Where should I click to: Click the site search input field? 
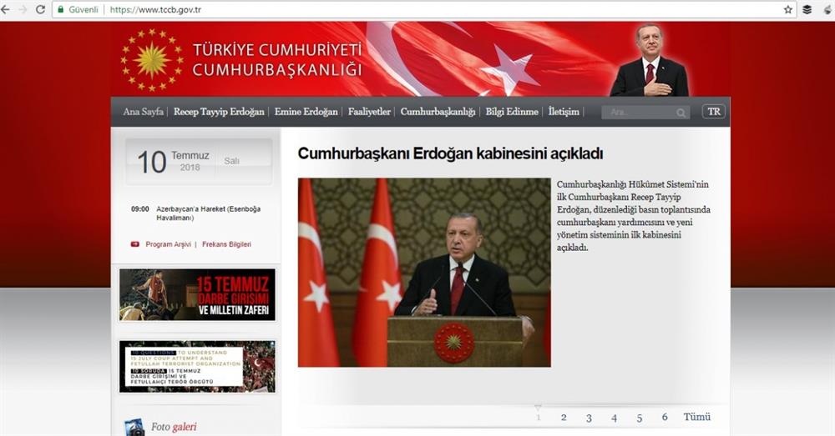[x=639, y=113]
